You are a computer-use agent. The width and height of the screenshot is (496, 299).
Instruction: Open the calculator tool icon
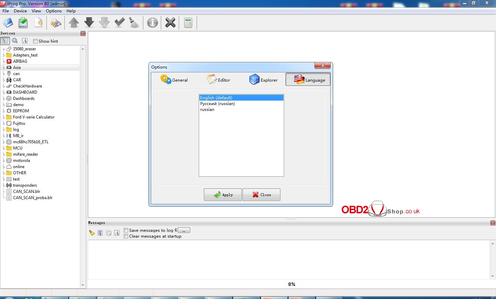pyautogui.click(x=188, y=23)
